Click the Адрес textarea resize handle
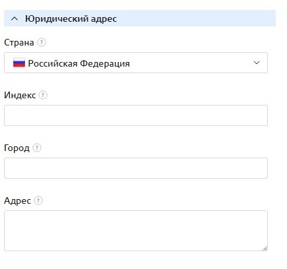 (x=265, y=249)
